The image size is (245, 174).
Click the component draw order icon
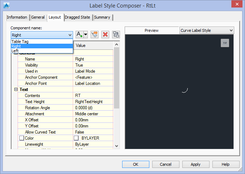116,34
